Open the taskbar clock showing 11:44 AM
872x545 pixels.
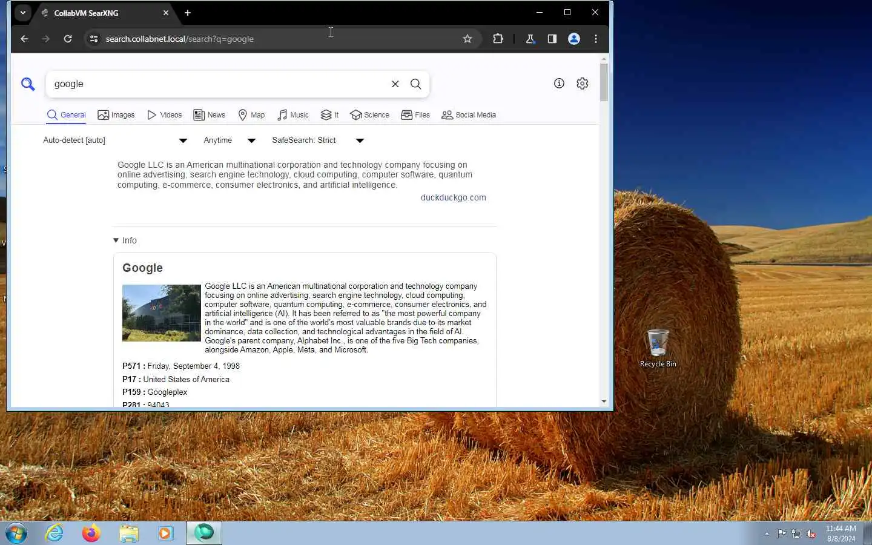coord(841,533)
